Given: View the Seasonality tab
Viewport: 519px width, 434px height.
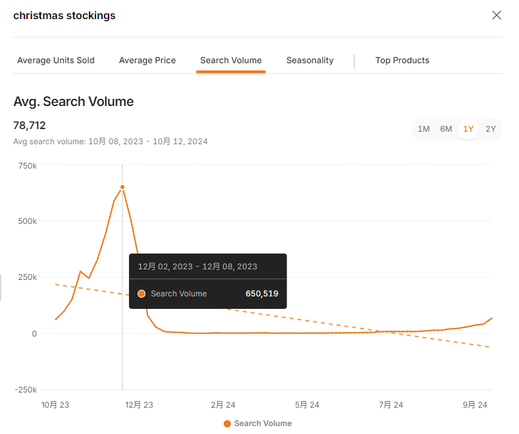Looking at the screenshot, I should click(x=310, y=61).
